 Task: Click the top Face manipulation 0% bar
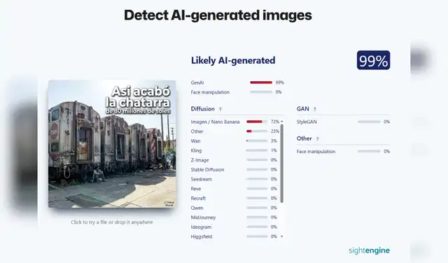pyautogui.click(x=261, y=92)
